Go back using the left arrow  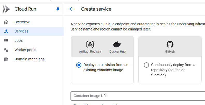click(72, 9)
